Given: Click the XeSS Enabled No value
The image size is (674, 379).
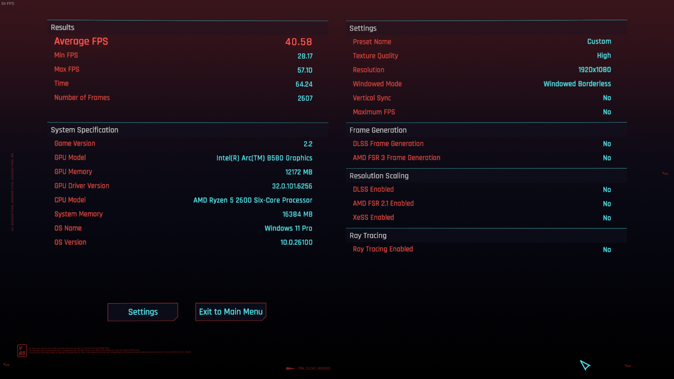Looking at the screenshot, I should pos(607,218).
